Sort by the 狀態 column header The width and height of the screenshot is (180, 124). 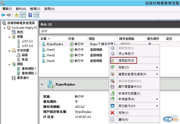click(x=77, y=39)
